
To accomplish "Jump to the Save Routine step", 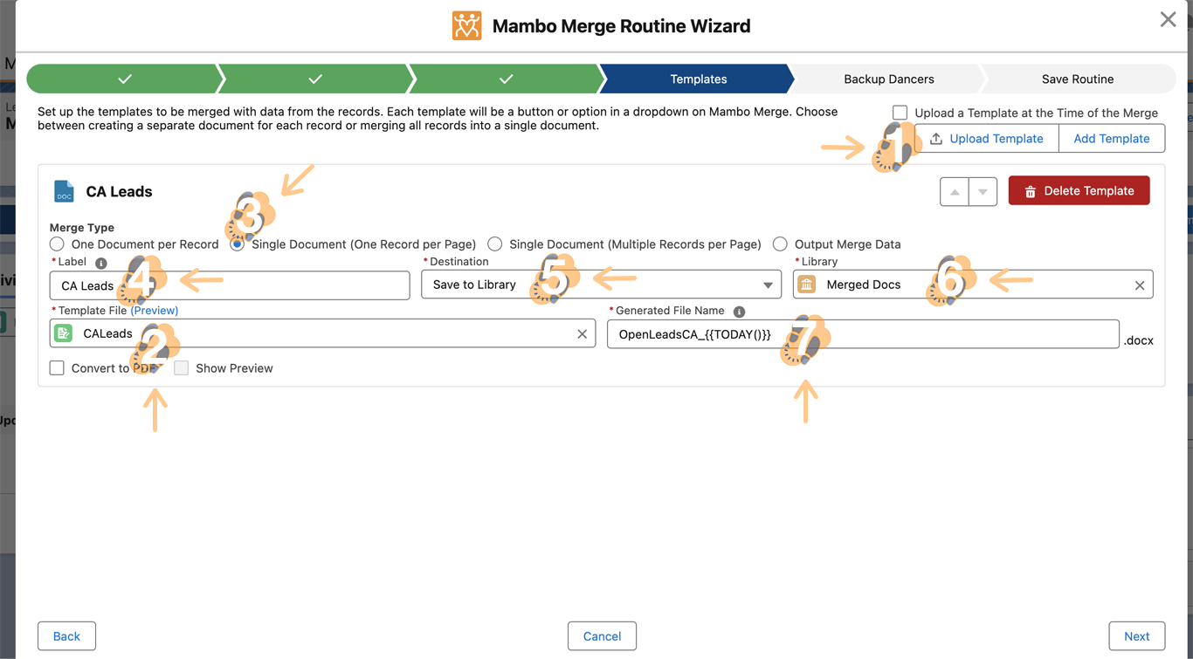I will click(1077, 79).
